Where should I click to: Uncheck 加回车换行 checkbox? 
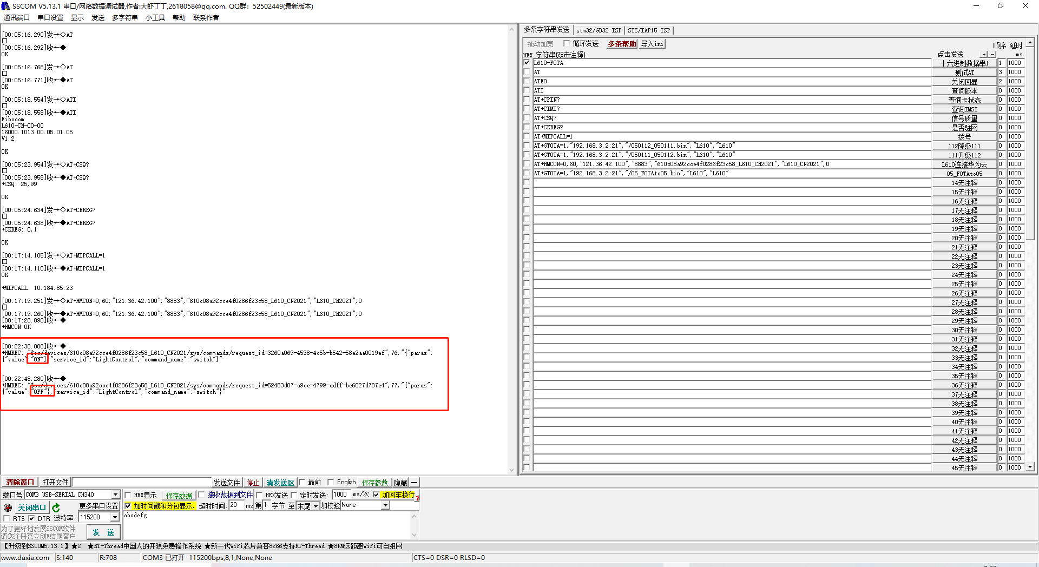click(x=376, y=495)
